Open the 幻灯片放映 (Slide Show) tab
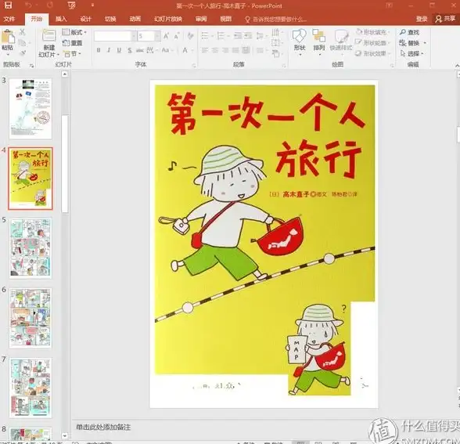 coord(168,19)
